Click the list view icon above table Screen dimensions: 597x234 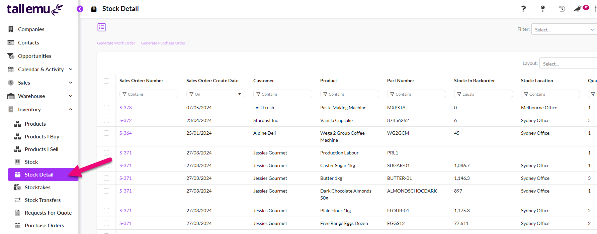pos(102,27)
